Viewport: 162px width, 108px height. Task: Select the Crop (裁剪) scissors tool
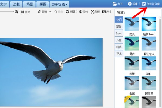(x=93, y=12)
